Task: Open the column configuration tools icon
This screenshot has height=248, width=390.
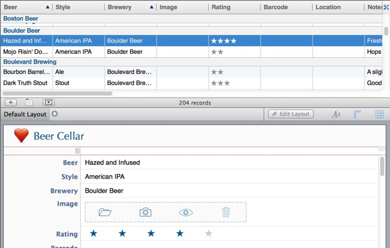Action: pos(386,7)
